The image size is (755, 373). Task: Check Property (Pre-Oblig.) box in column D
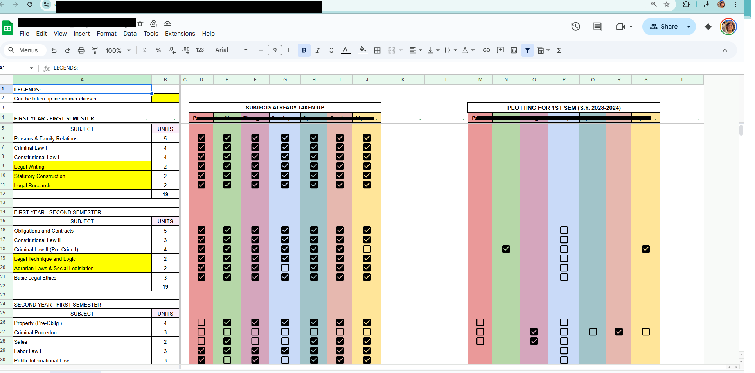(x=201, y=323)
